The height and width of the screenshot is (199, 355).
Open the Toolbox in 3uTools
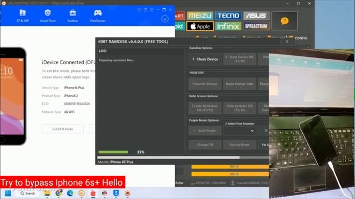tap(73, 15)
